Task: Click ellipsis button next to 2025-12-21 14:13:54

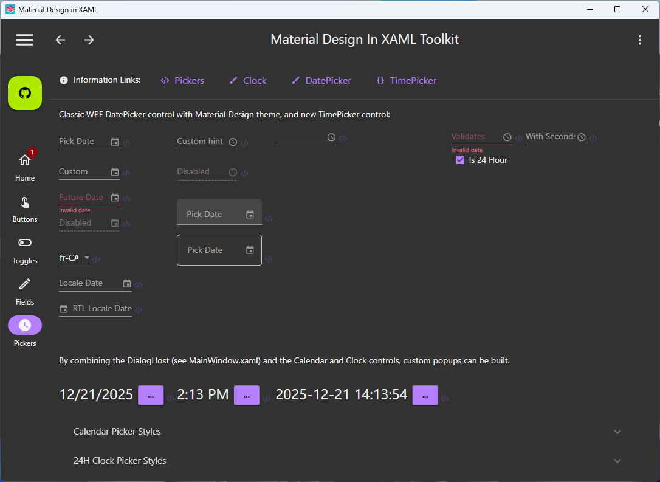Action: point(425,395)
